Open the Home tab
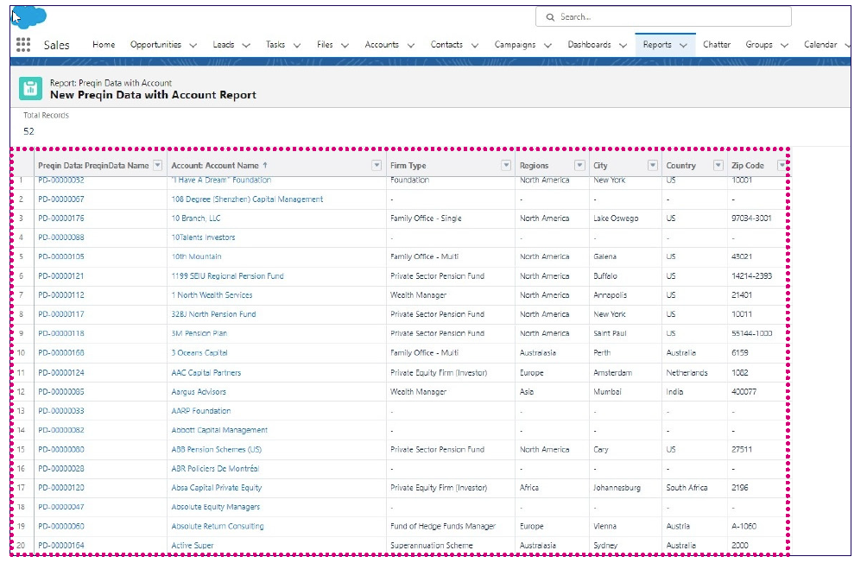Viewport: 867px width, 563px height. click(104, 45)
